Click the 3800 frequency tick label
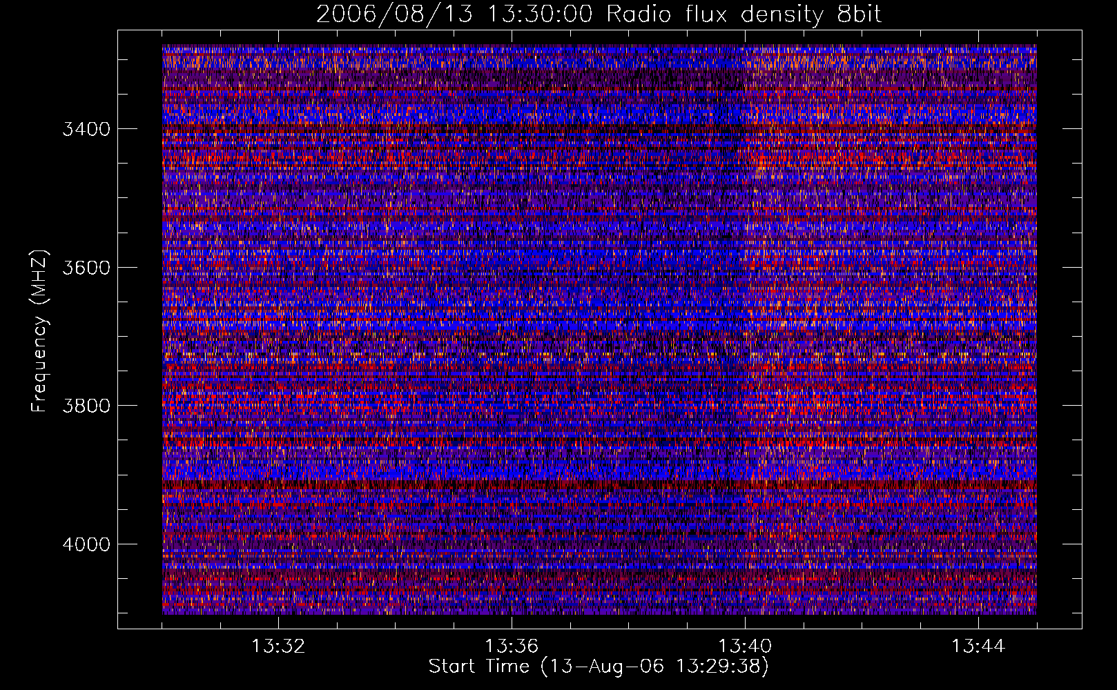This screenshot has height=690, width=1117. (x=86, y=406)
